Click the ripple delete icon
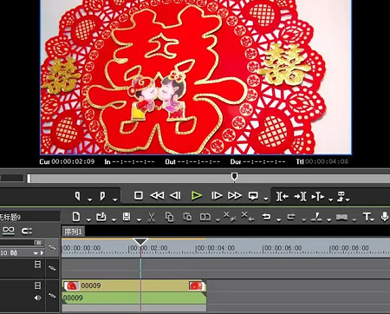This screenshot has height=314, width=390. click(248, 217)
